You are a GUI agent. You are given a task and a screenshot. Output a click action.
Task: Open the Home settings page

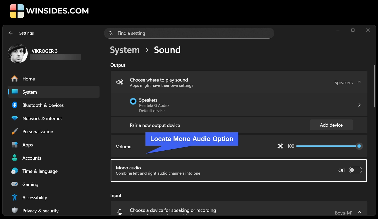[29, 79]
